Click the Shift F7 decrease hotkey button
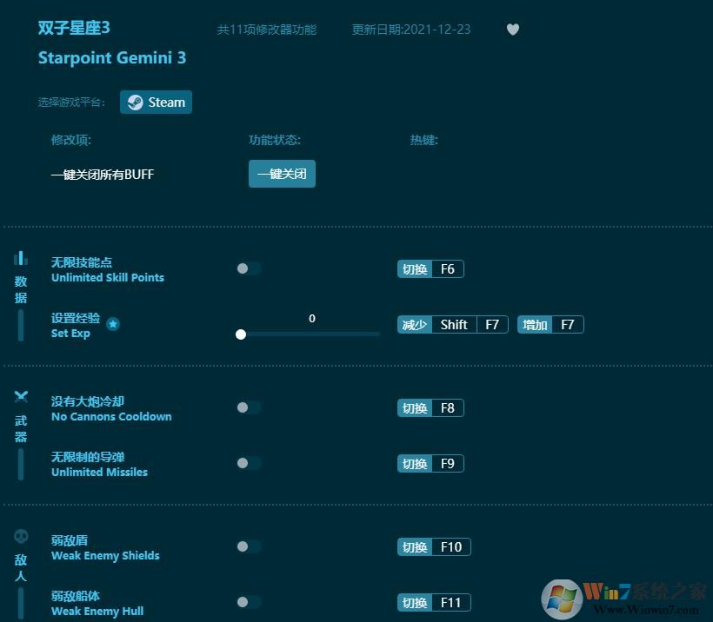The height and width of the screenshot is (622, 713). 452,324
